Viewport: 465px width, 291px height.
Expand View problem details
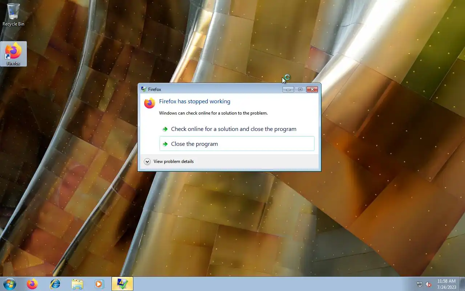click(169, 162)
